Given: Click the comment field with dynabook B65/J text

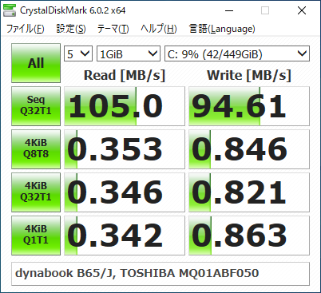Looking at the screenshot, I should tap(160, 274).
